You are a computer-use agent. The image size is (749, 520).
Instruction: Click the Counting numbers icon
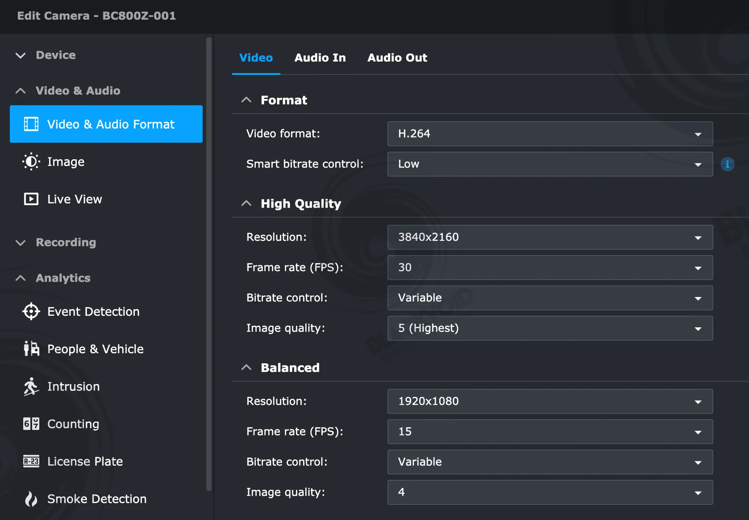click(31, 424)
